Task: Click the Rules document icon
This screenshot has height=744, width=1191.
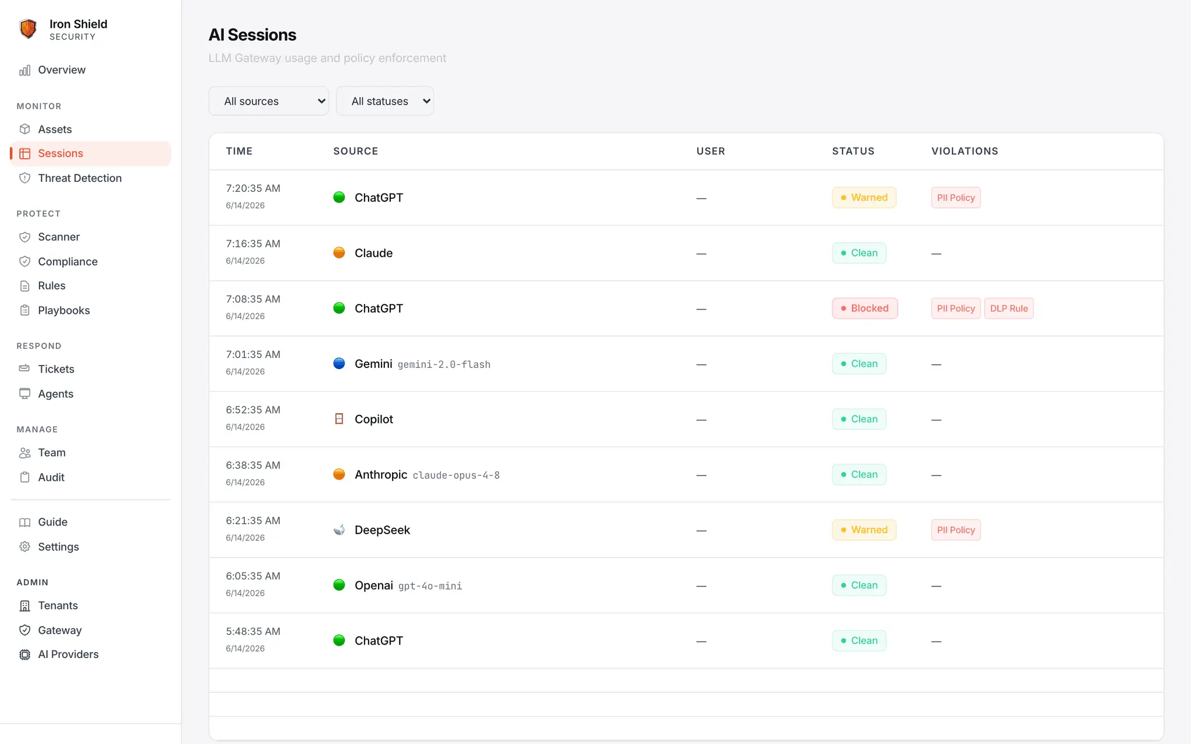Action: coord(24,286)
